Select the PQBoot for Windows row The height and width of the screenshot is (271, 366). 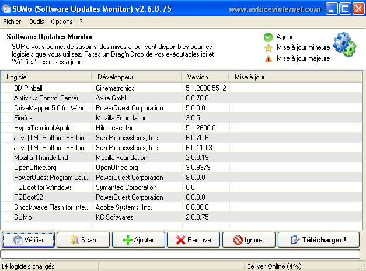point(182,187)
